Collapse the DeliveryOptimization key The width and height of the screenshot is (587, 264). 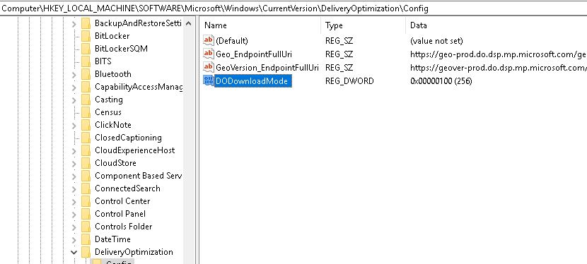[x=74, y=253]
